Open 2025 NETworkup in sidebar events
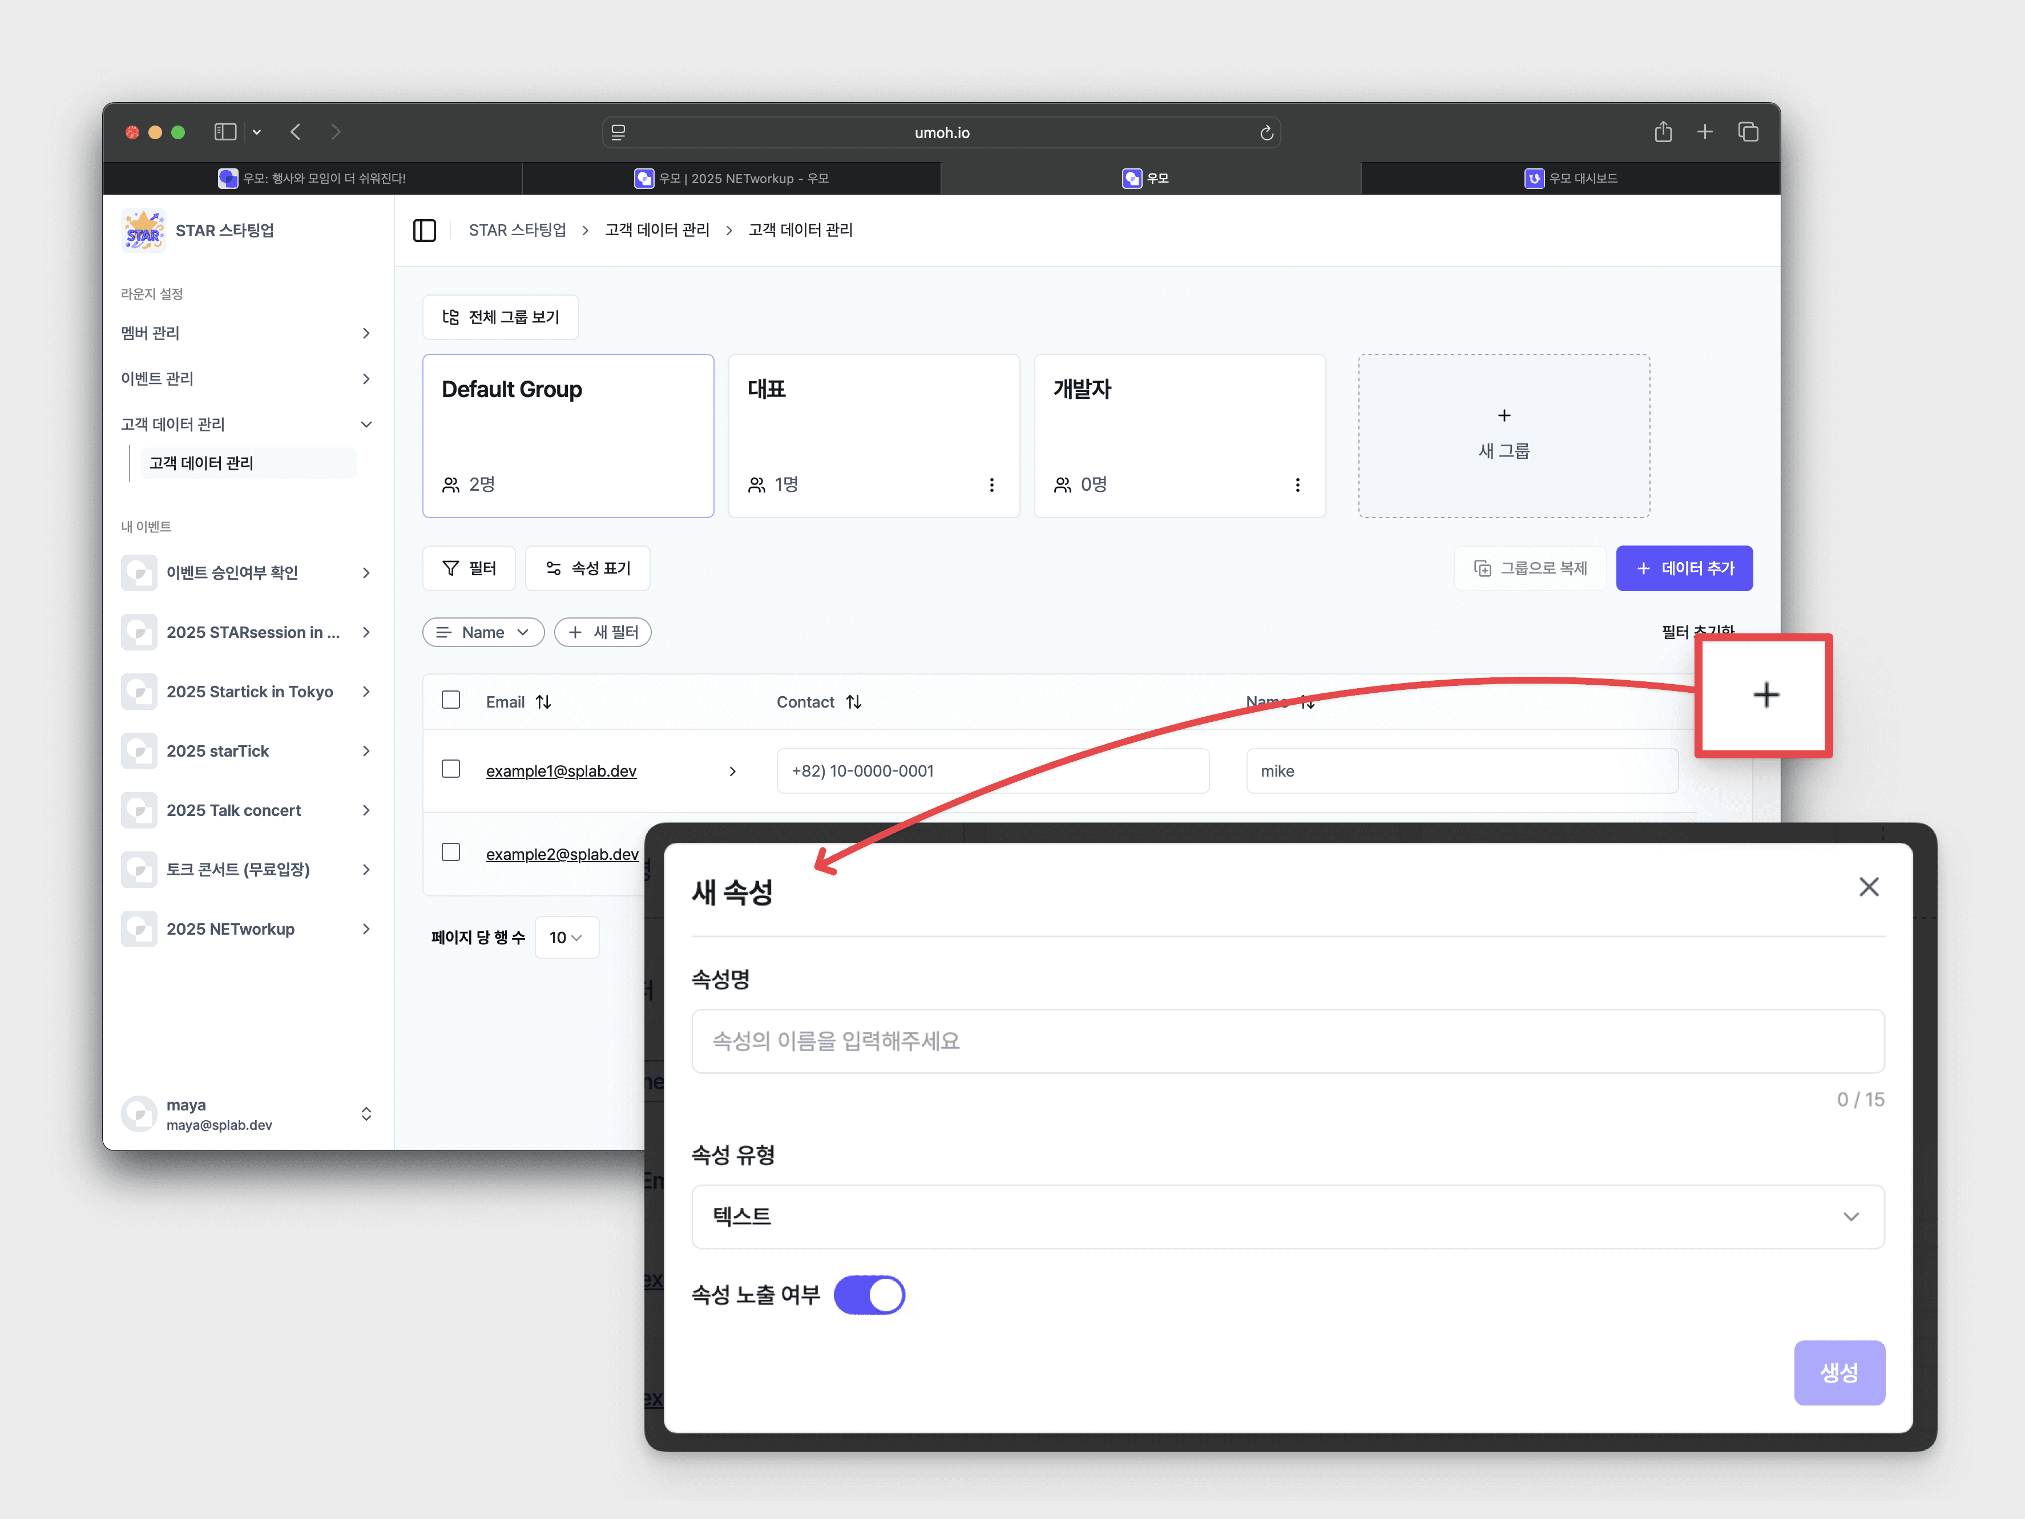 [x=231, y=929]
